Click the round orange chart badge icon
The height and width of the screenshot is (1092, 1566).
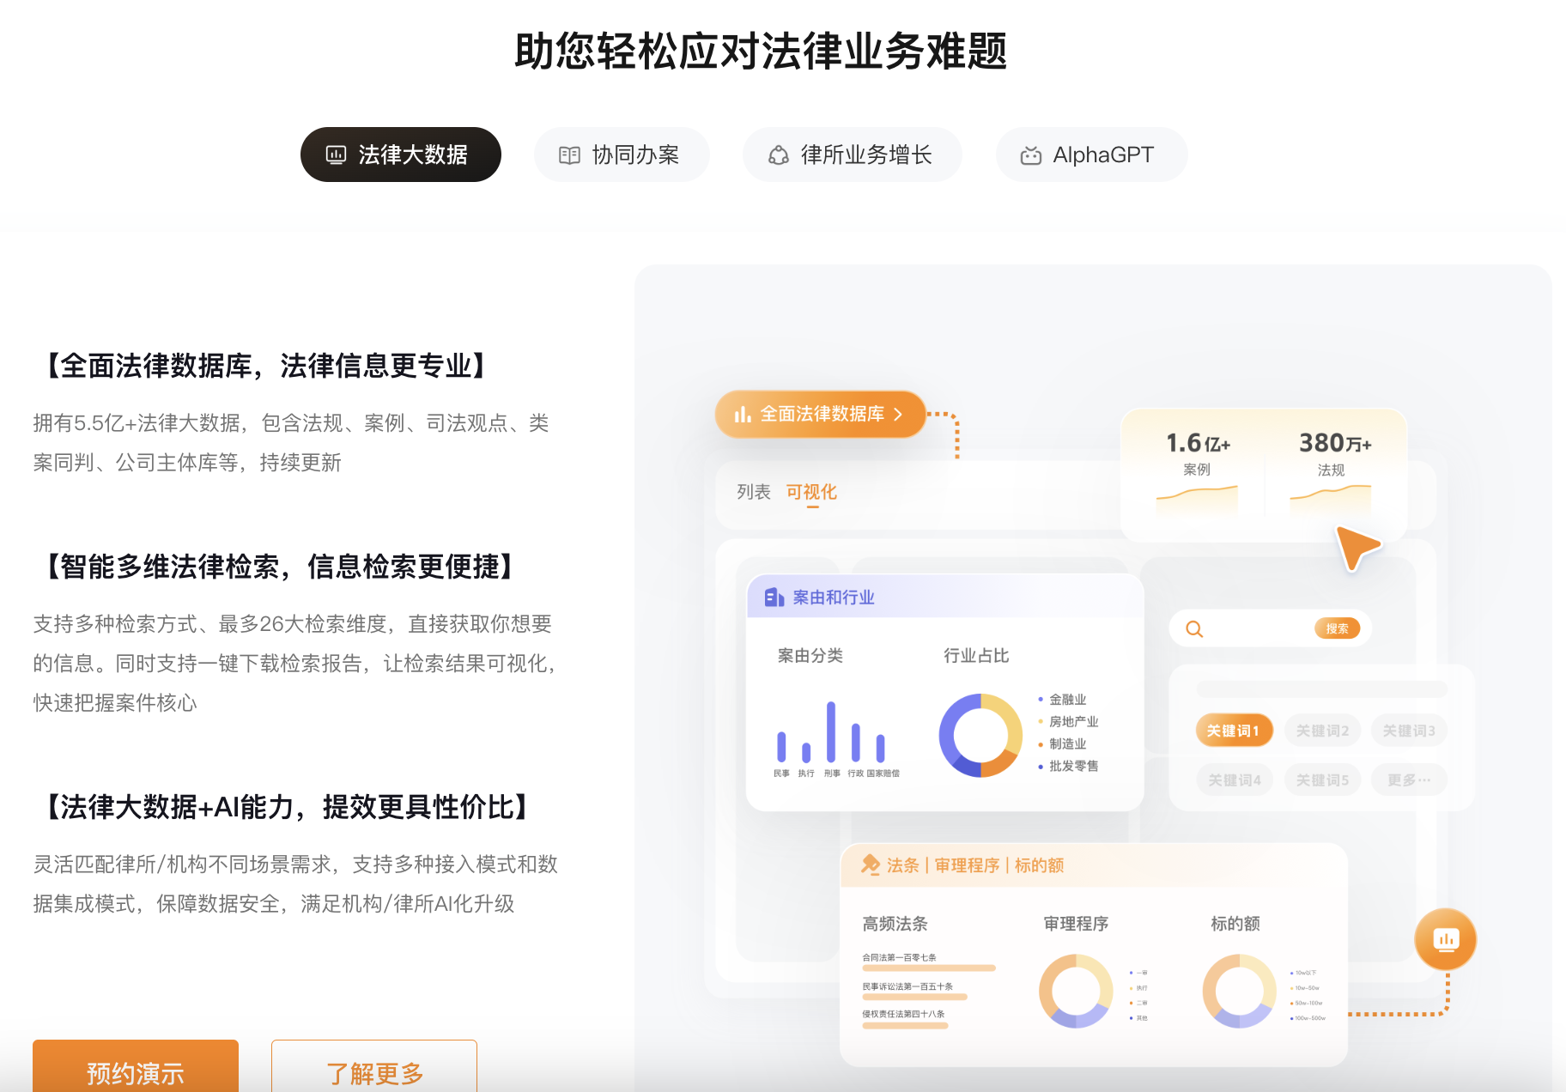[x=1445, y=939]
